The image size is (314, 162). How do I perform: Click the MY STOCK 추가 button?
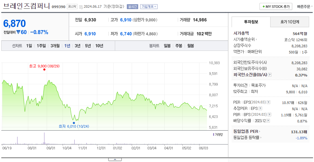[x=276, y=6]
